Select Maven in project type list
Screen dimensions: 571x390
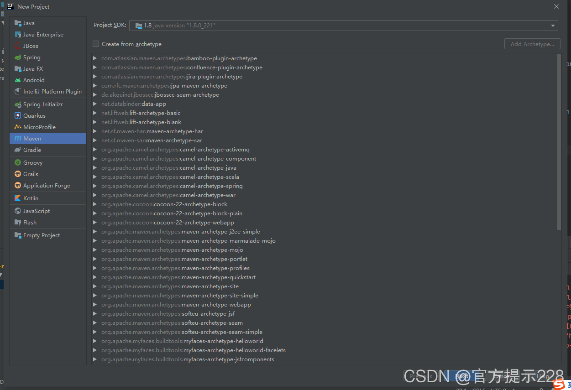pos(48,139)
